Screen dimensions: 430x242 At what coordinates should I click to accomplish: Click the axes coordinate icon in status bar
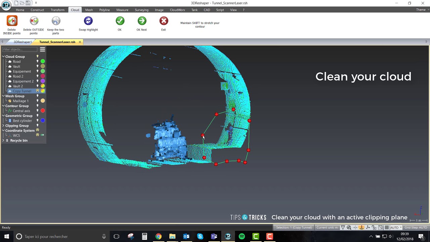368,228
